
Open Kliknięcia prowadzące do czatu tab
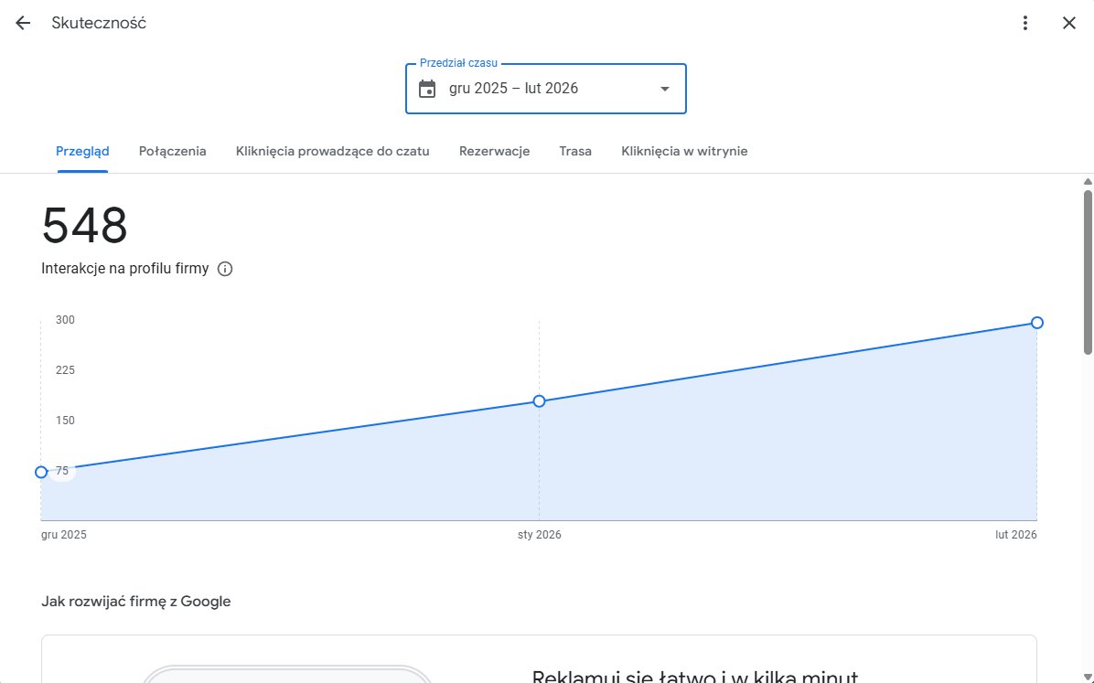click(332, 151)
